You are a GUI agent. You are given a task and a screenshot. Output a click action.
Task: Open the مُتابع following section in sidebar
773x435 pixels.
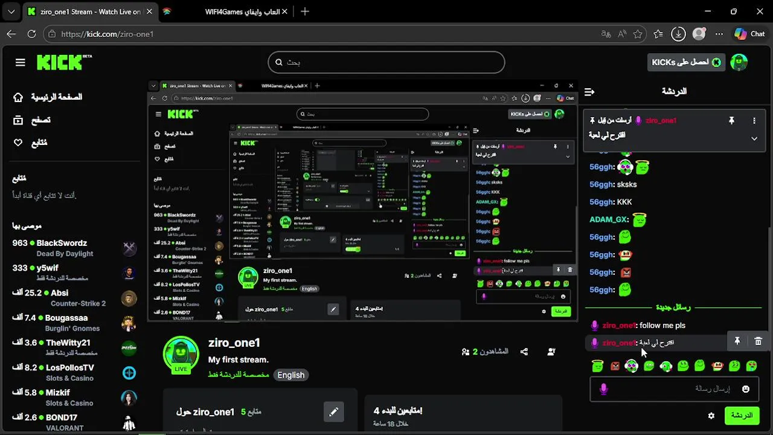click(30, 143)
